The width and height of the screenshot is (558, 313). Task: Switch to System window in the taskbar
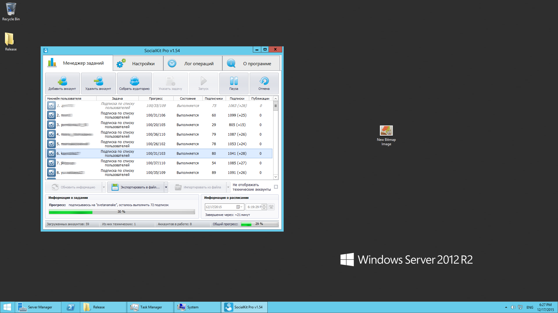click(x=197, y=307)
